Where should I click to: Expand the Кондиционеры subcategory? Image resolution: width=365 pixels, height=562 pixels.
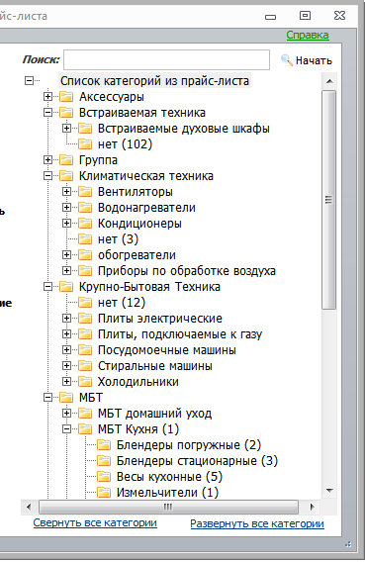(66, 223)
